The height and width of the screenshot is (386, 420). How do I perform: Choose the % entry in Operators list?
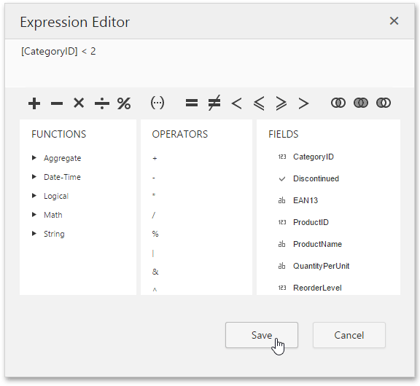(155, 234)
